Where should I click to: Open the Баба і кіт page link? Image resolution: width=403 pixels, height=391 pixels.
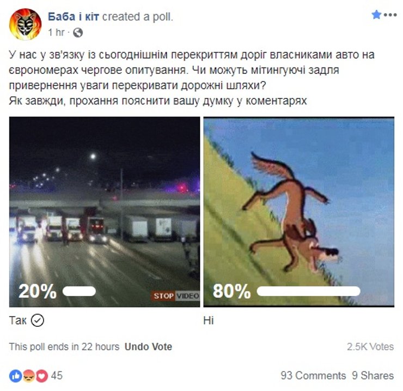[74, 17]
